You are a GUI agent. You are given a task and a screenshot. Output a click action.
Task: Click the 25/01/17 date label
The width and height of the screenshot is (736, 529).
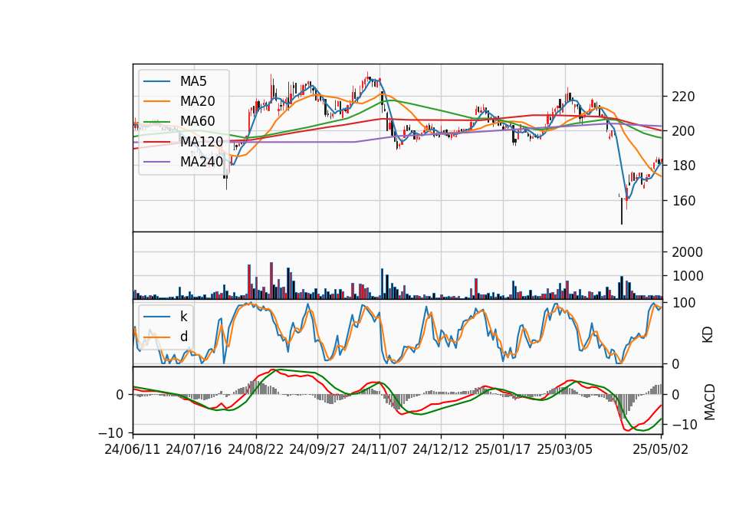tap(503, 449)
